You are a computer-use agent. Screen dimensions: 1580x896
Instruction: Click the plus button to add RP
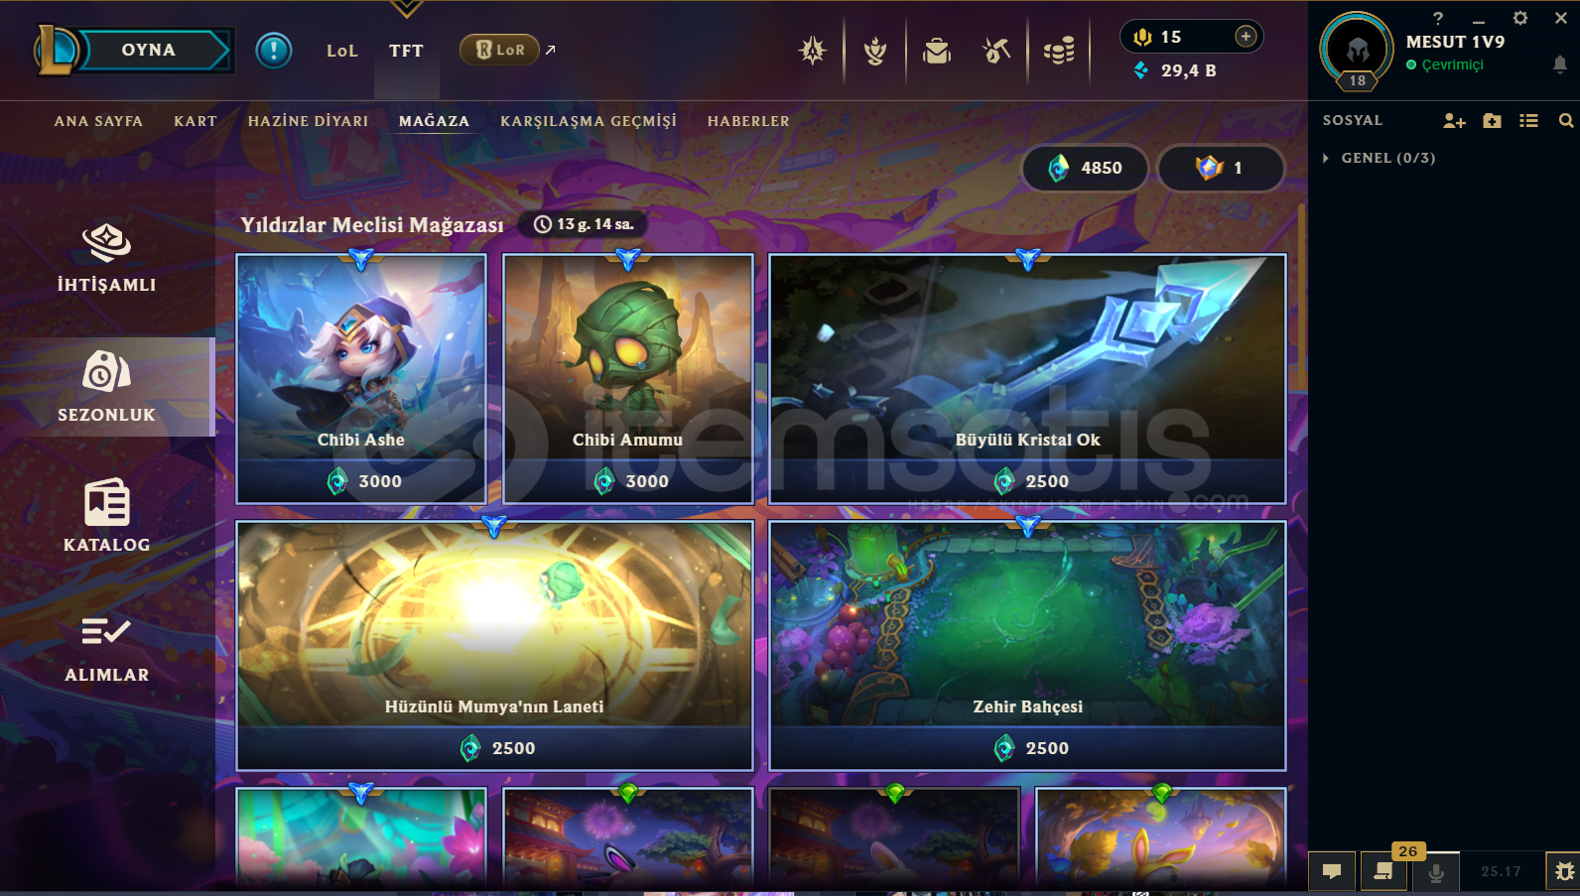(1246, 37)
